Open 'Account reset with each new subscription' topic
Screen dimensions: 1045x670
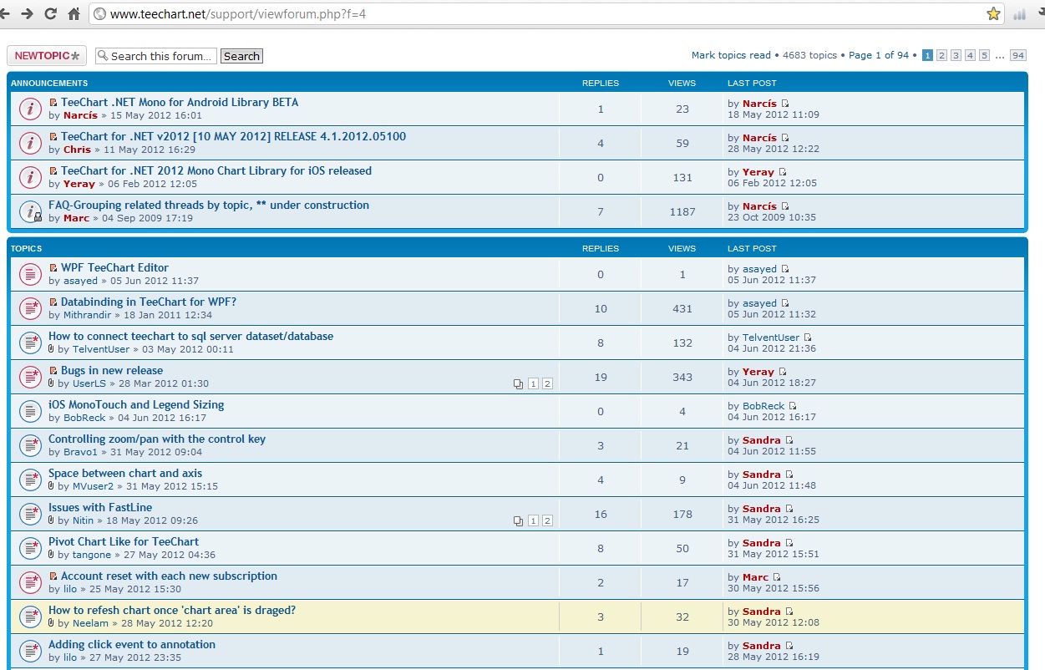click(x=169, y=576)
